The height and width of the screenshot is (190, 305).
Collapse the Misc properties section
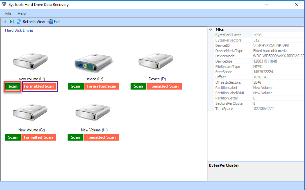pos(210,29)
